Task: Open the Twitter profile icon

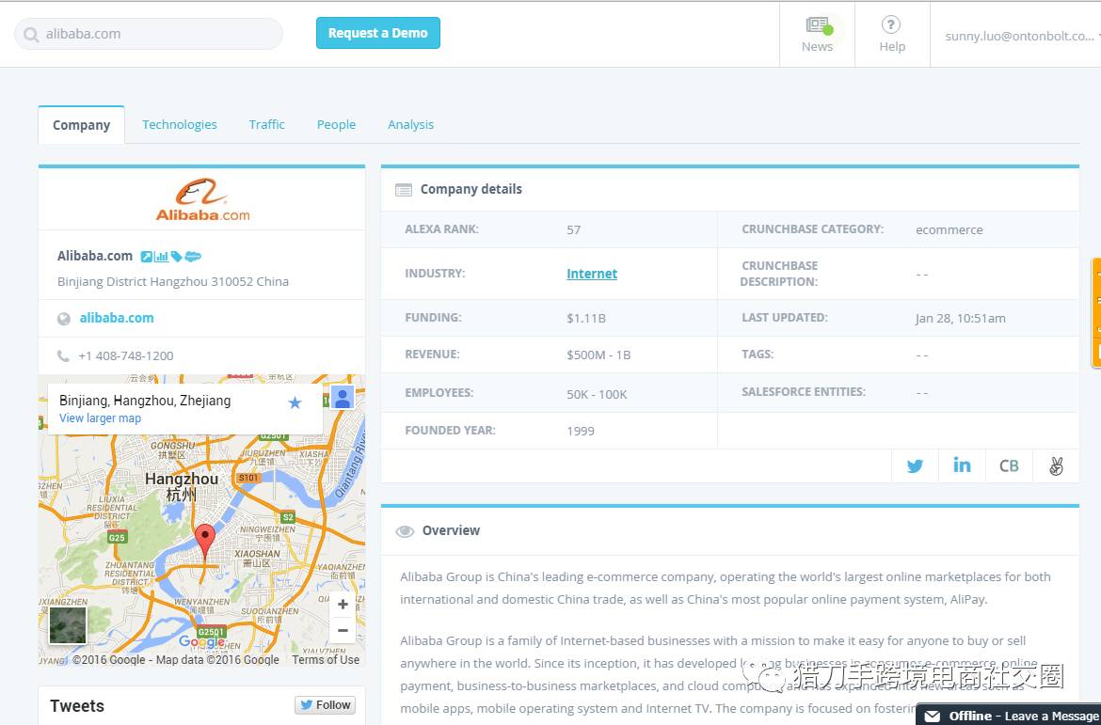Action: point(915,466)
